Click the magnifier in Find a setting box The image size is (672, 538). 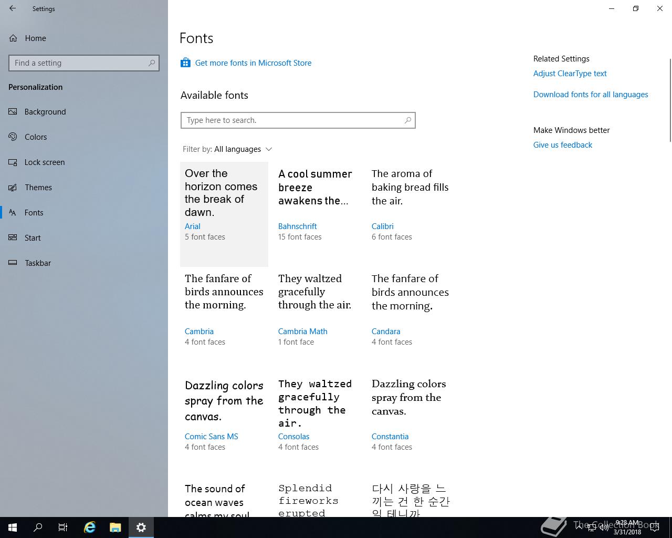pyautogui.click(x=152, y=63)
